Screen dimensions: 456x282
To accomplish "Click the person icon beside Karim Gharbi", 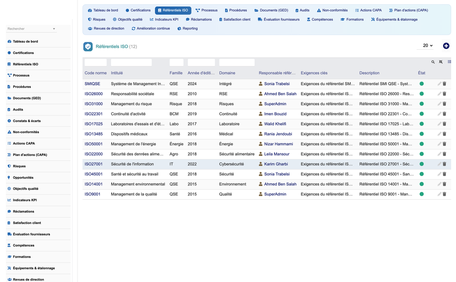I will [261, 164].
